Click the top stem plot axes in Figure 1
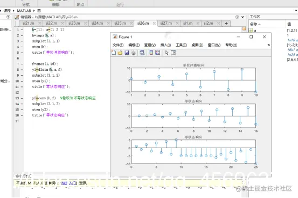This screenshot has width=298, height=198. [x=193, y=80]
